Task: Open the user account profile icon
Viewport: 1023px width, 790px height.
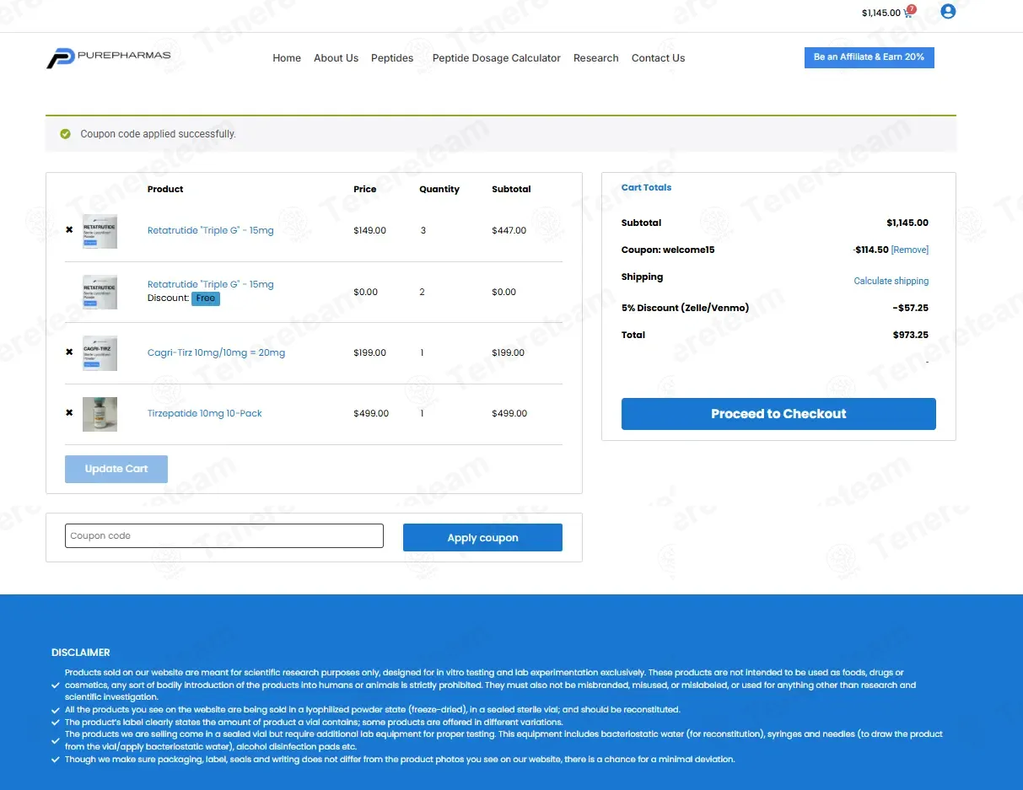Action: click(948, 12)
